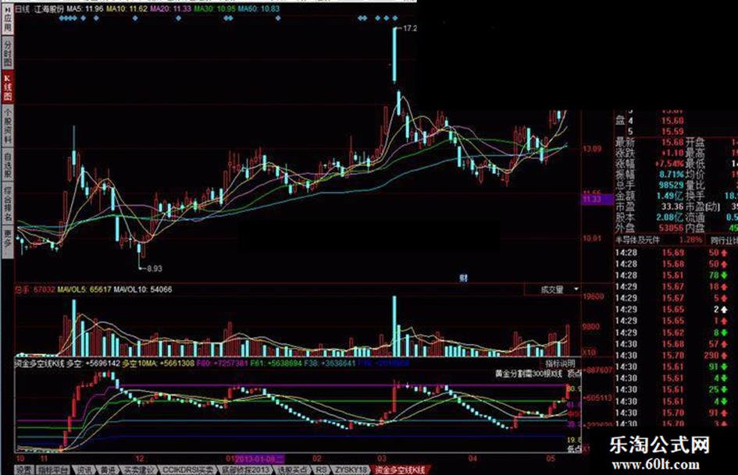Select the CCIKDRSI买卖 tab
The height and width of the screenshot is (475, 738).
[187, 470]
